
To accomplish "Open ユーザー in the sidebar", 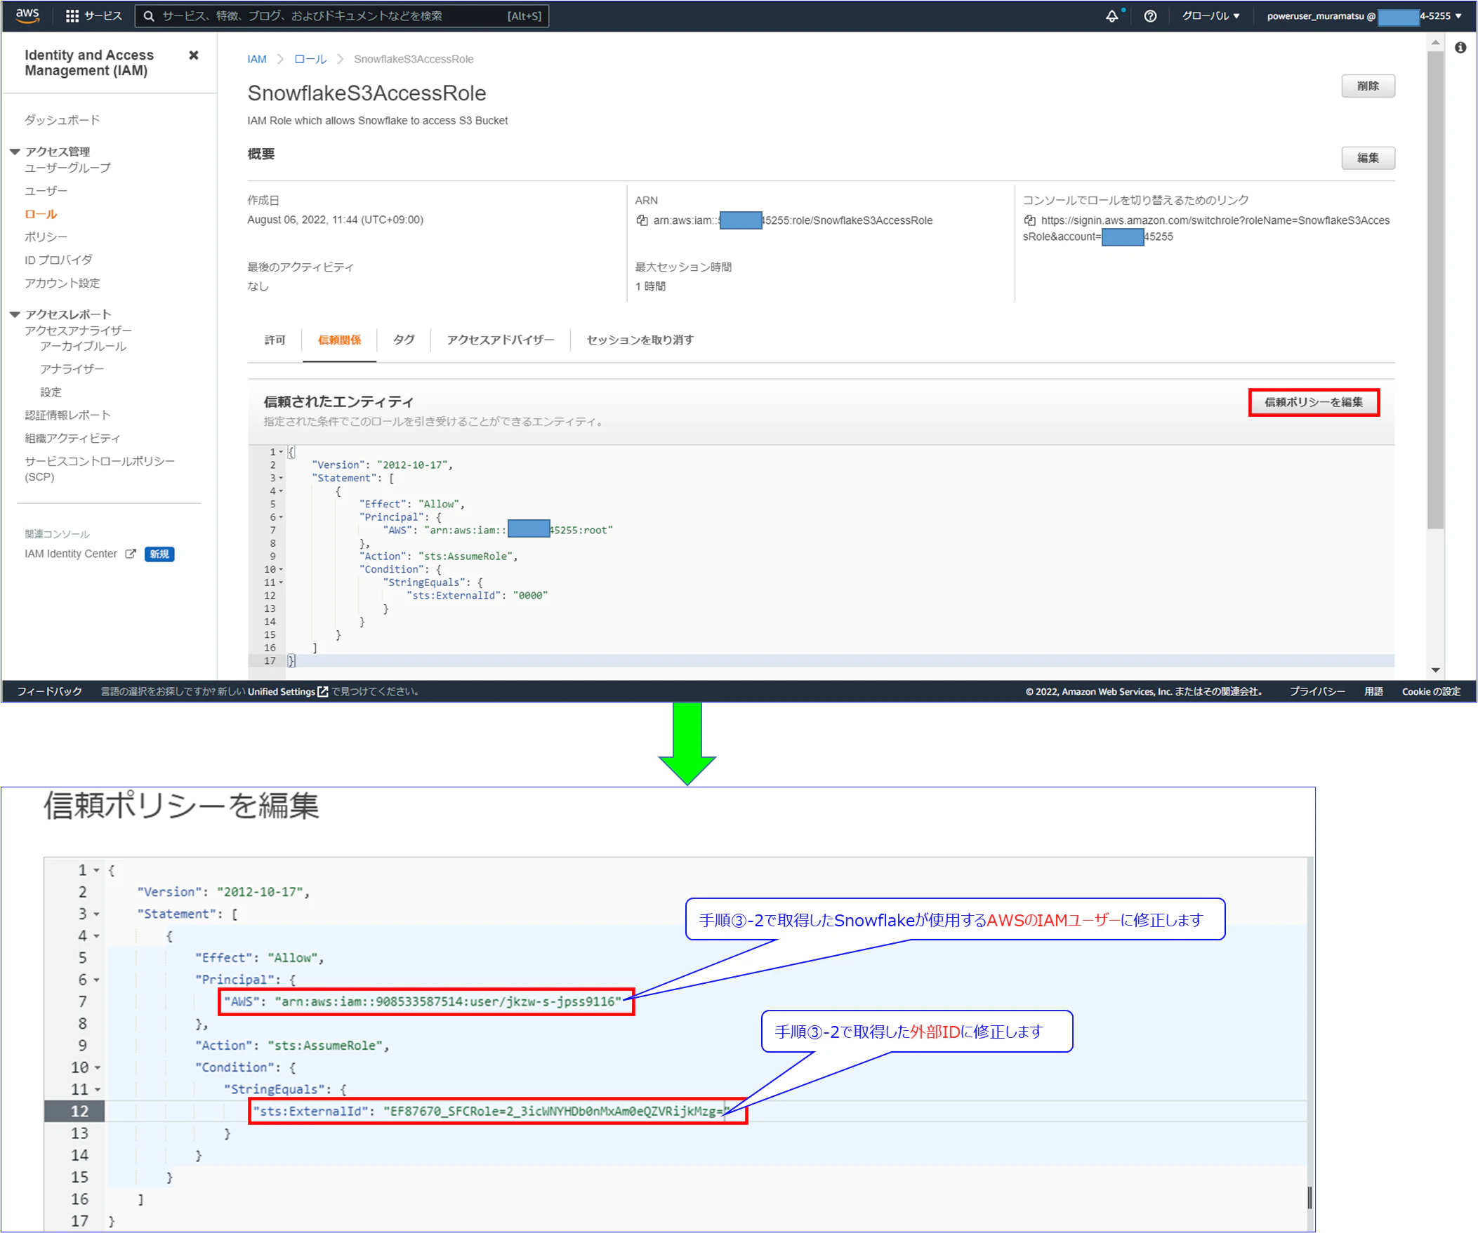I will (x=46, y=192).
